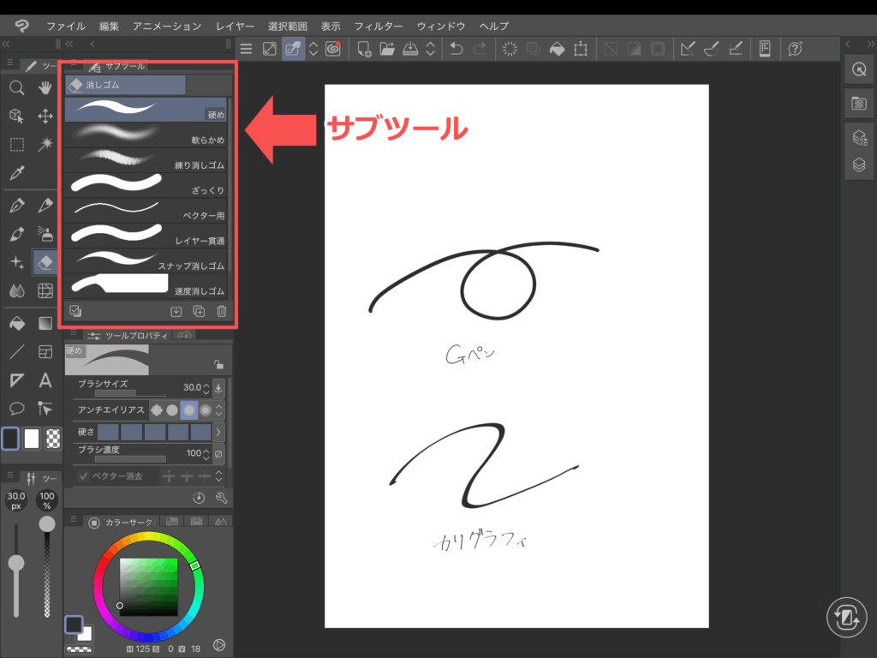This screenshot has width=877, height=658.
Task: Choose the 練り消しゴム sub tool
Action: [146, 159]
